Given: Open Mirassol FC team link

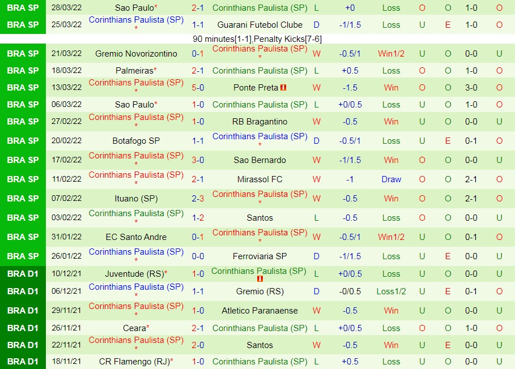Looking at the screenshot, I should pos(260,179).
